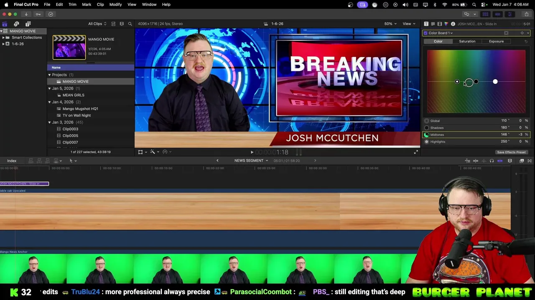Toggle the inspector show/hide sliders button
Viewport: 535px width, 300px height.
[510, 14]
